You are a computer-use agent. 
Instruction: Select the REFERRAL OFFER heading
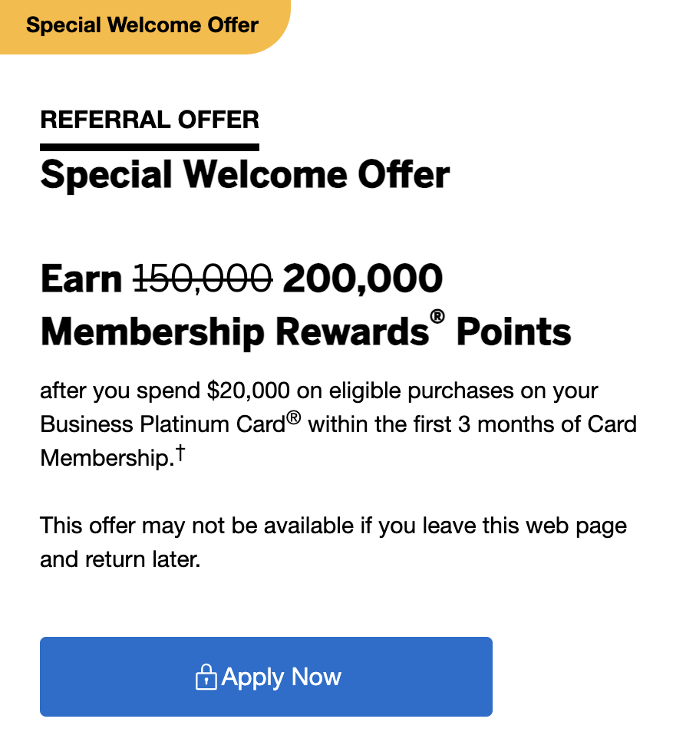point(150,120)
